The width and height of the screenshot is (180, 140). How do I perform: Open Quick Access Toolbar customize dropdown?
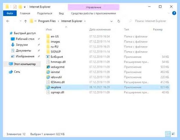[25, 7]
